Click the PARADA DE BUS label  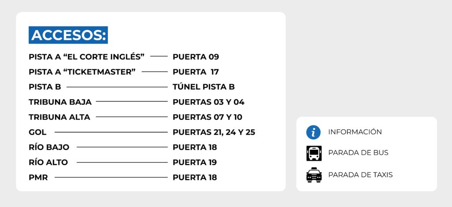358,153
